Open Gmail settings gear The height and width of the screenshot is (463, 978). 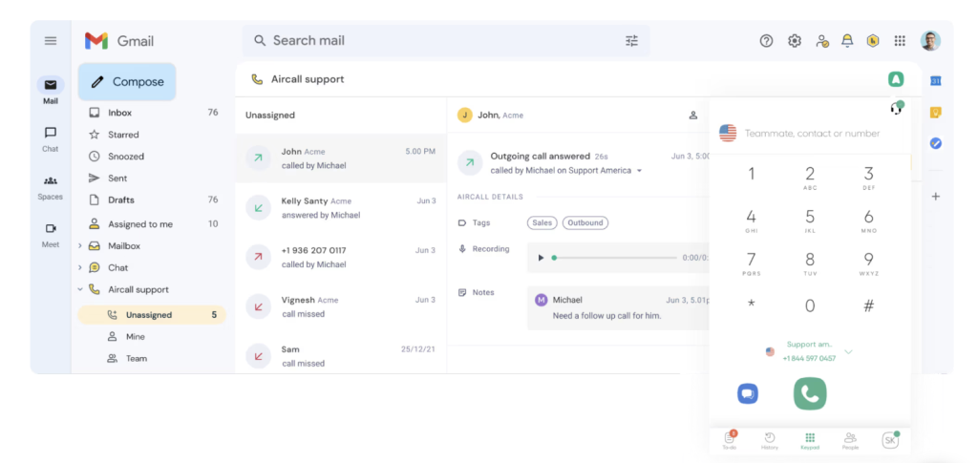pos(794,41)
